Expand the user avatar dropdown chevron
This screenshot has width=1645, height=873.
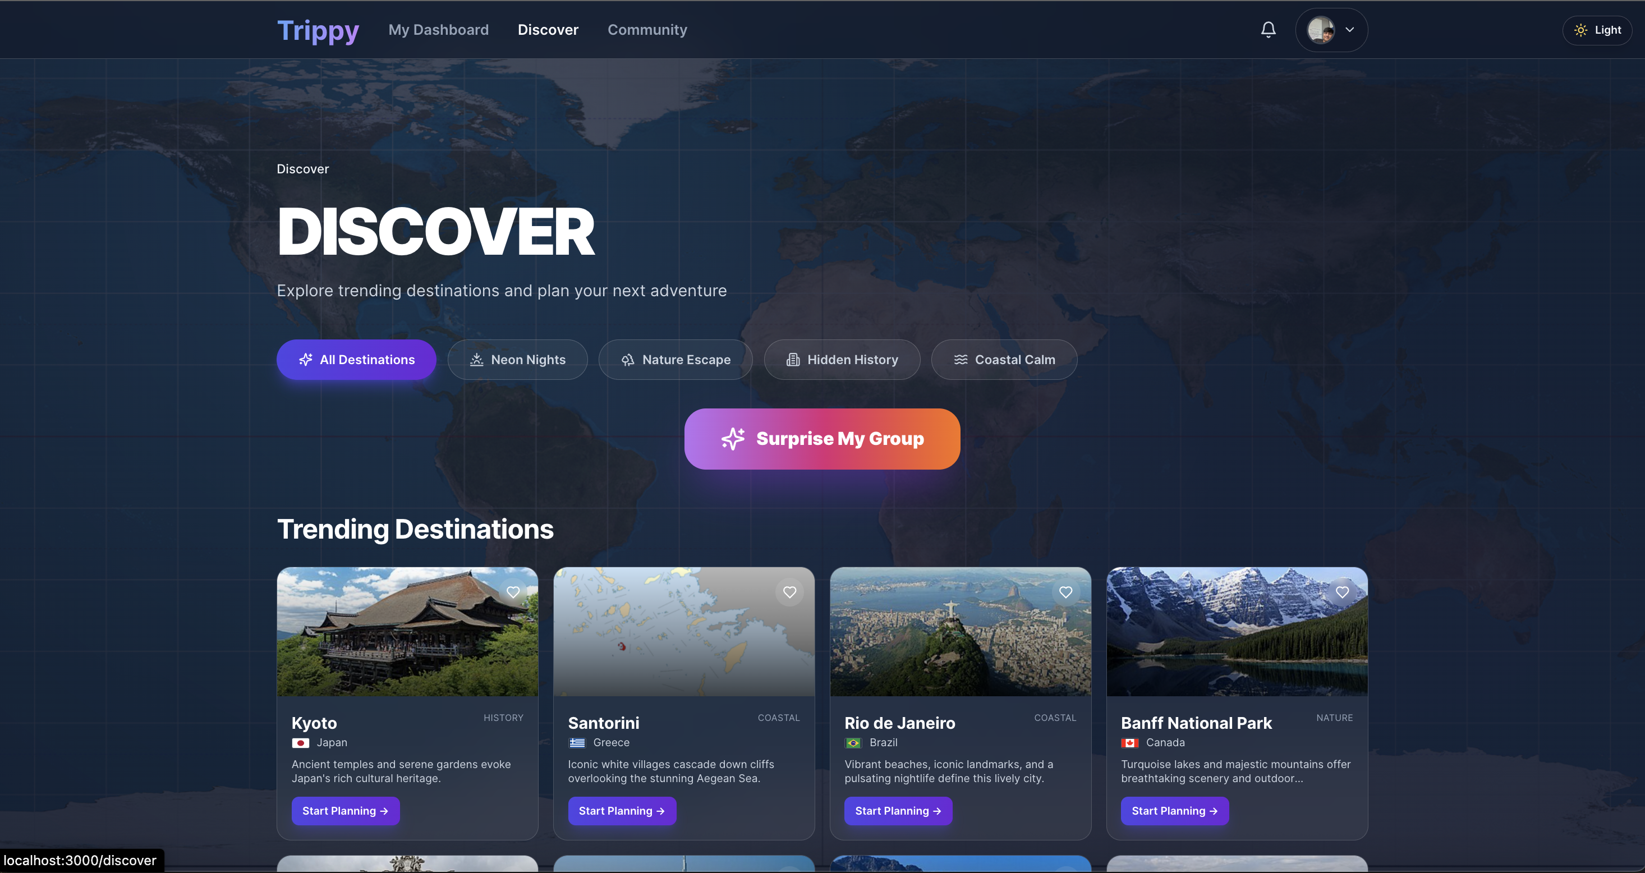click(1349, 30)
